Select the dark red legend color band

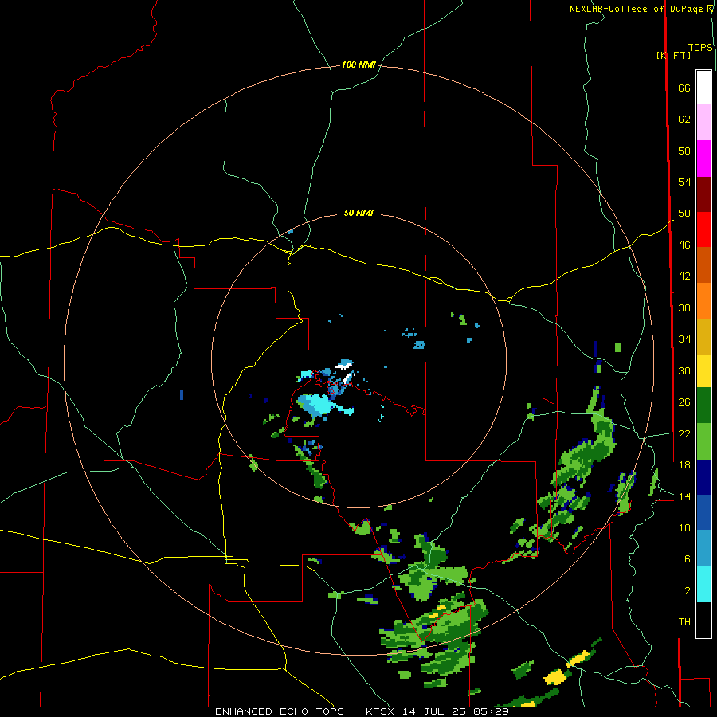point(703,194)
